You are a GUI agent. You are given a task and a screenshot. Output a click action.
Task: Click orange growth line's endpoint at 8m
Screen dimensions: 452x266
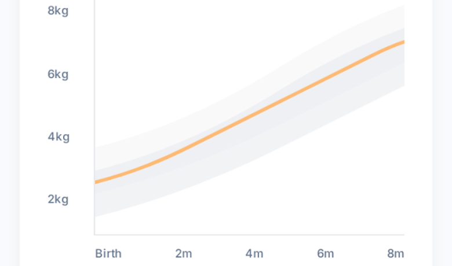click(x=403, y=42)
